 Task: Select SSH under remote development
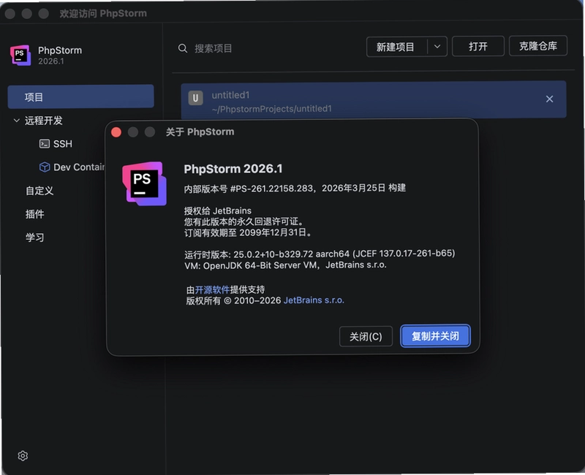pyautogui.click(x=63, y=143)
